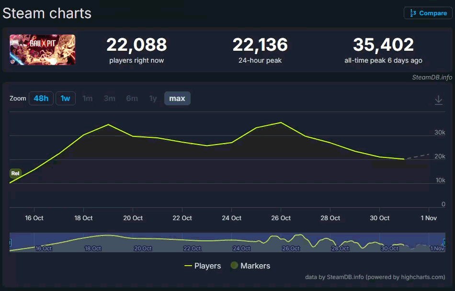Select the 6m zoom range

pos(132,98)
